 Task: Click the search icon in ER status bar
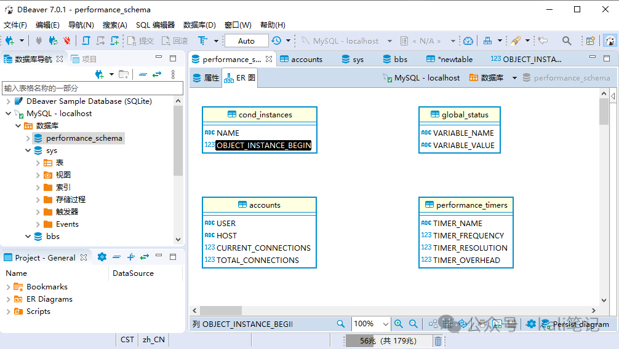tap(341, 324)
